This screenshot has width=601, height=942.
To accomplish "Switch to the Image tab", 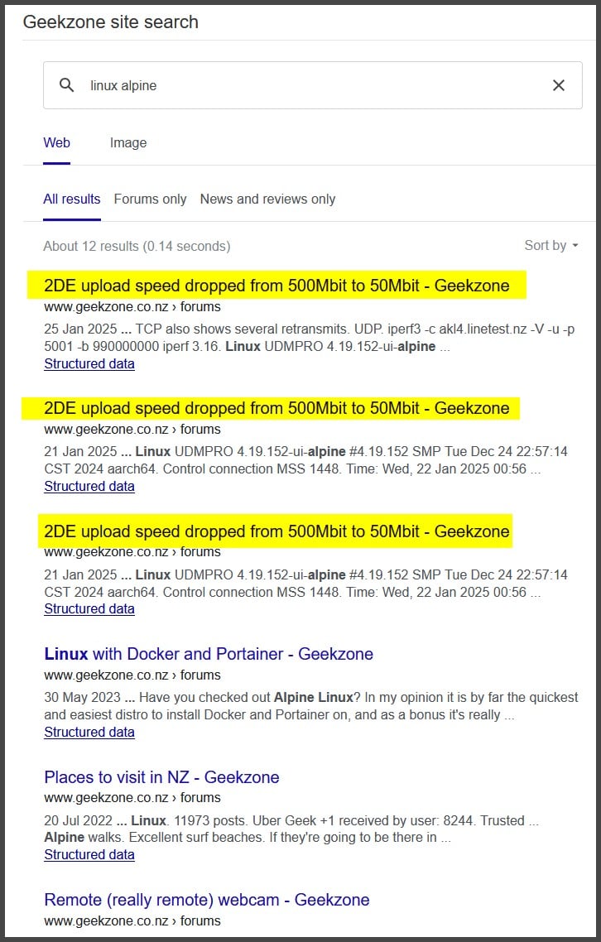I will (x=128, y=142).
